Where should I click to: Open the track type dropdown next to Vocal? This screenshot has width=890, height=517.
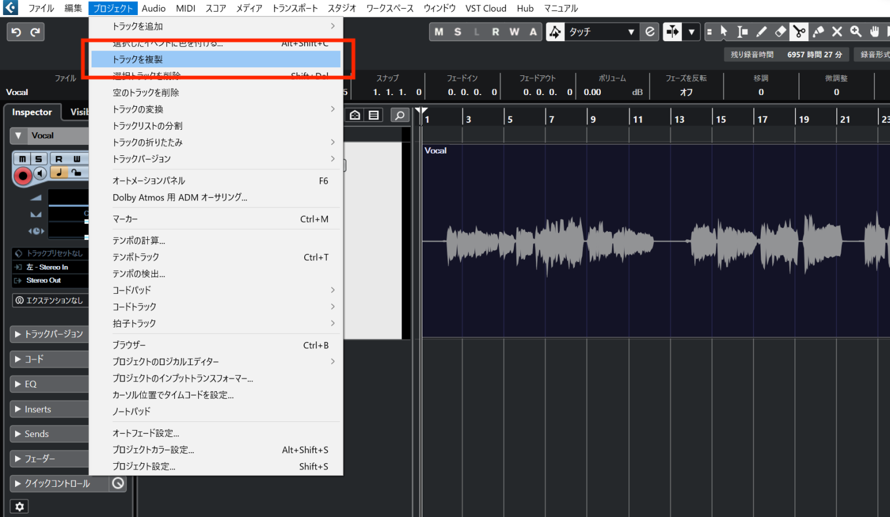pos(19,135)
